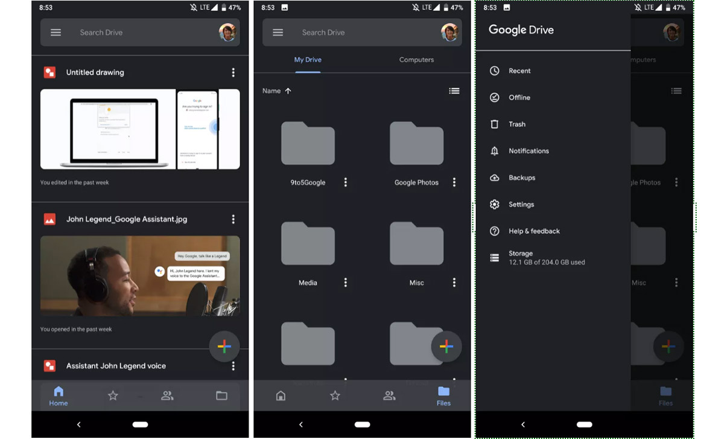The height and width of the screenshot is (439, 724).
Task: Open more options for Assistant John Legend voice
Action: click(x=233, y=366)
